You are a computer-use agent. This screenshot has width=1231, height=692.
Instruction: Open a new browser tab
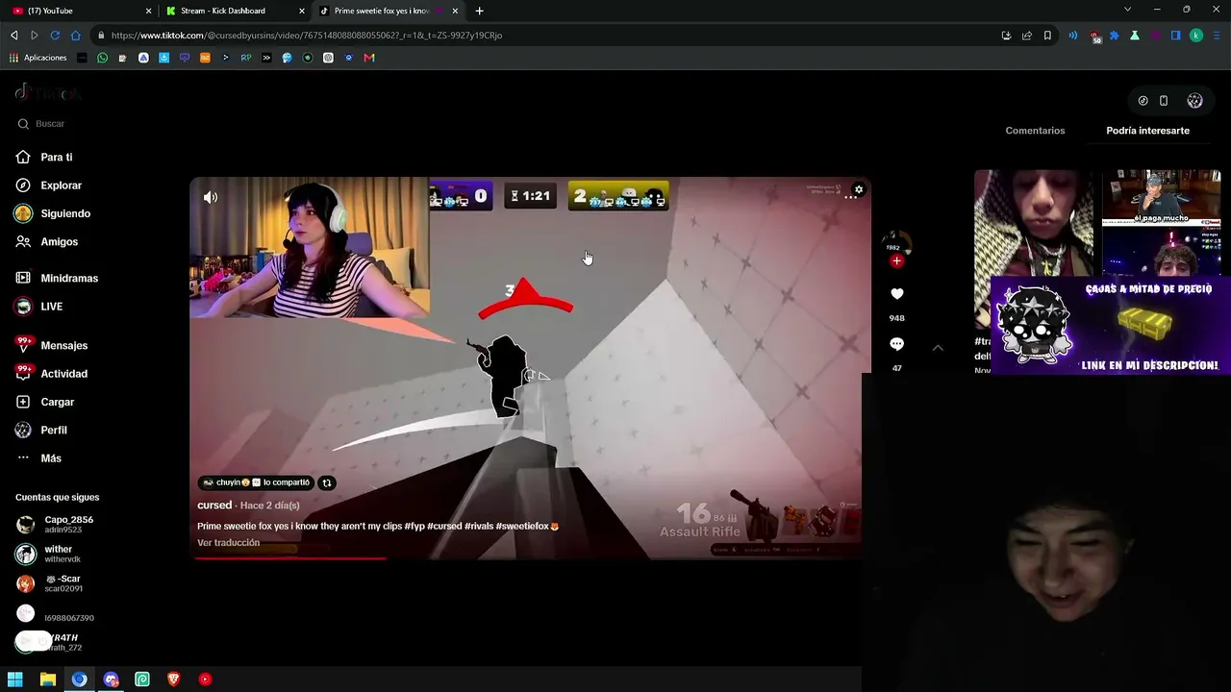(479, 11)
